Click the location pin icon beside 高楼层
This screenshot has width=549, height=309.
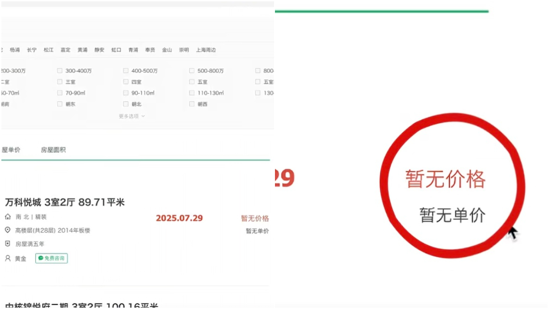[8, 230]
